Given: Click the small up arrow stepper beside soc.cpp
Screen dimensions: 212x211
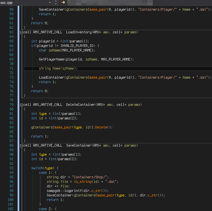Looking at the screenshot, I should pos(56,1).
